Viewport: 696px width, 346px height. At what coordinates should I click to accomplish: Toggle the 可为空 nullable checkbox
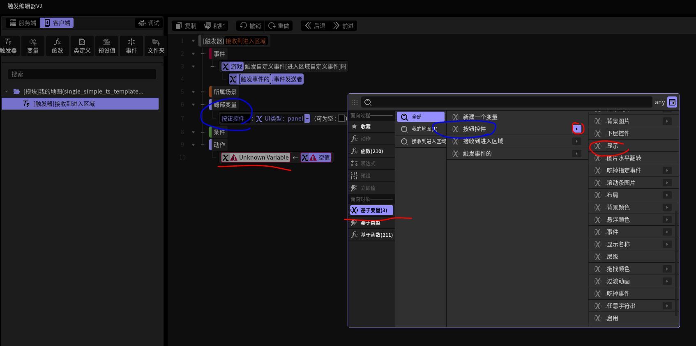click(x=341, y=119)
